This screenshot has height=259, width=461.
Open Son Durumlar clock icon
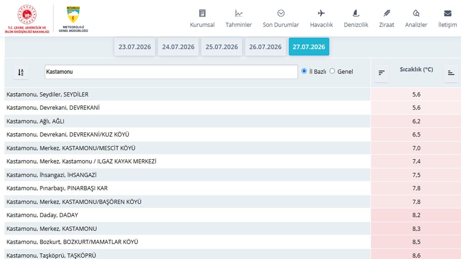coord(281,13)
